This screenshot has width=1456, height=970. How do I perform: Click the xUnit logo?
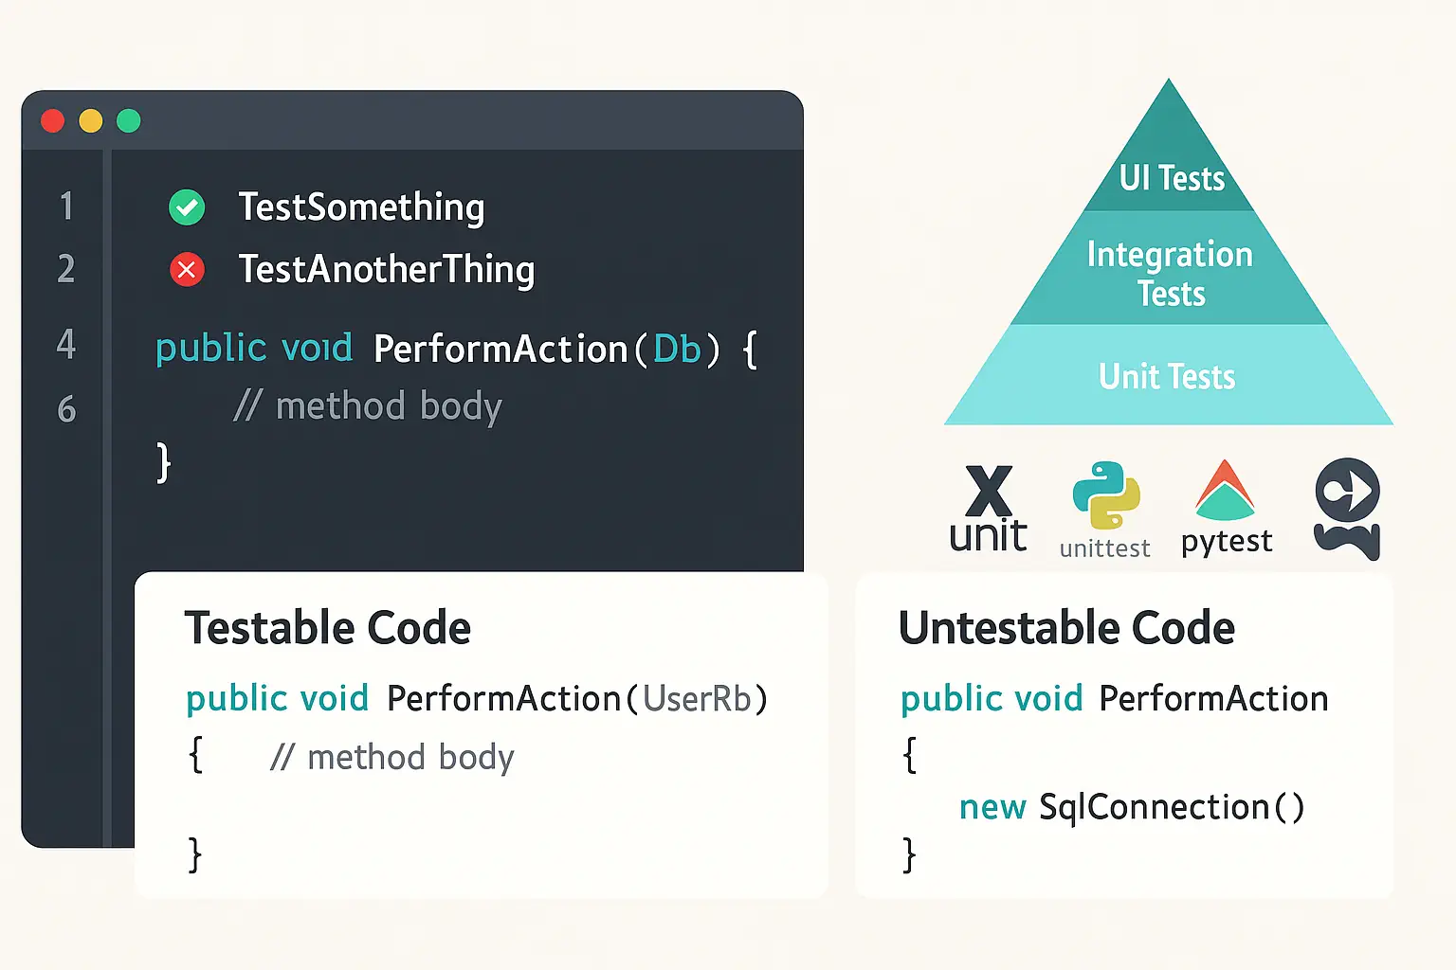click(989, 508)
